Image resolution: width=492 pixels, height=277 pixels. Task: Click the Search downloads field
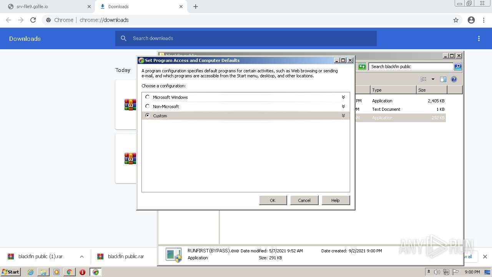pyautogui.click(x=246, y=38)
